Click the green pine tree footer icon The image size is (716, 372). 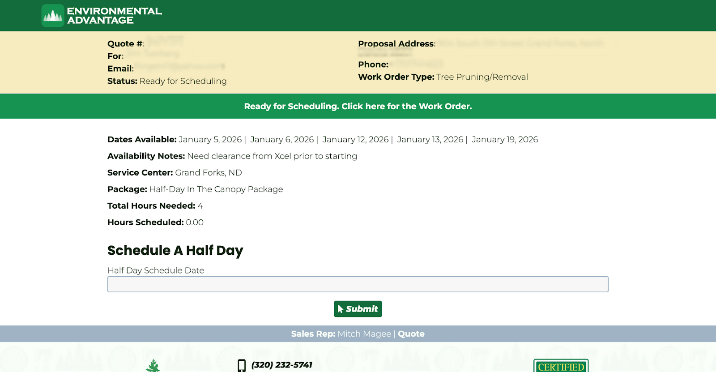(153, 366)
